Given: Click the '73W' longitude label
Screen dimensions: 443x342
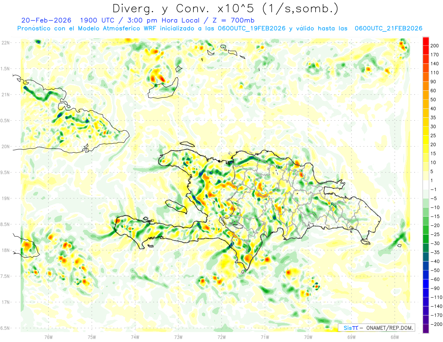Looking at the screenshot, I should coord(178,336).
